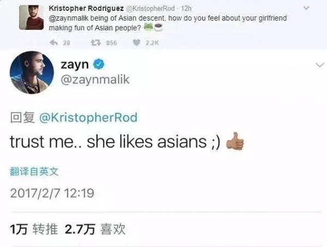
Task: Click the @KristopherRod reply mention link
Action: pyautogui.click(x=88, y=118)
